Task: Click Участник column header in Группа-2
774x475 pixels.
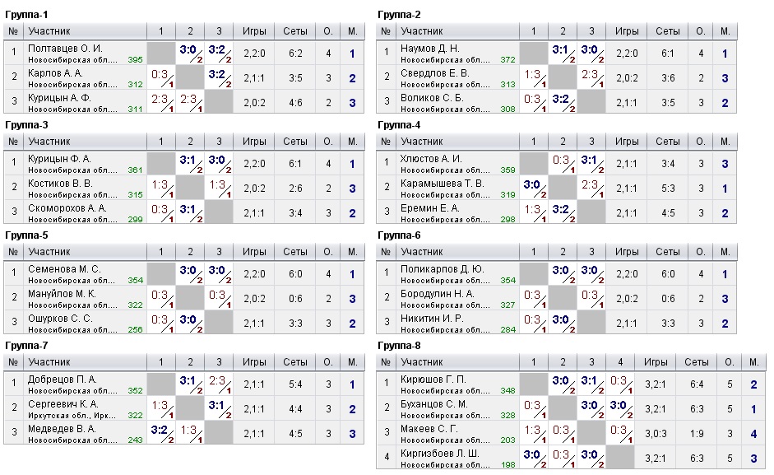Action: pyautogui.click(x=422, y=31)
